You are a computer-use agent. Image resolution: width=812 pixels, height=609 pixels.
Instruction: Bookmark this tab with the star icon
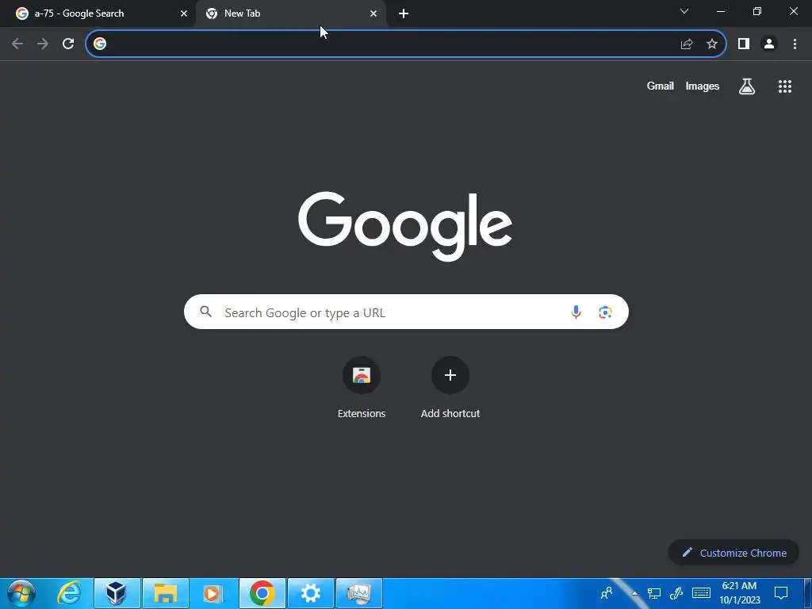point(712,44)
